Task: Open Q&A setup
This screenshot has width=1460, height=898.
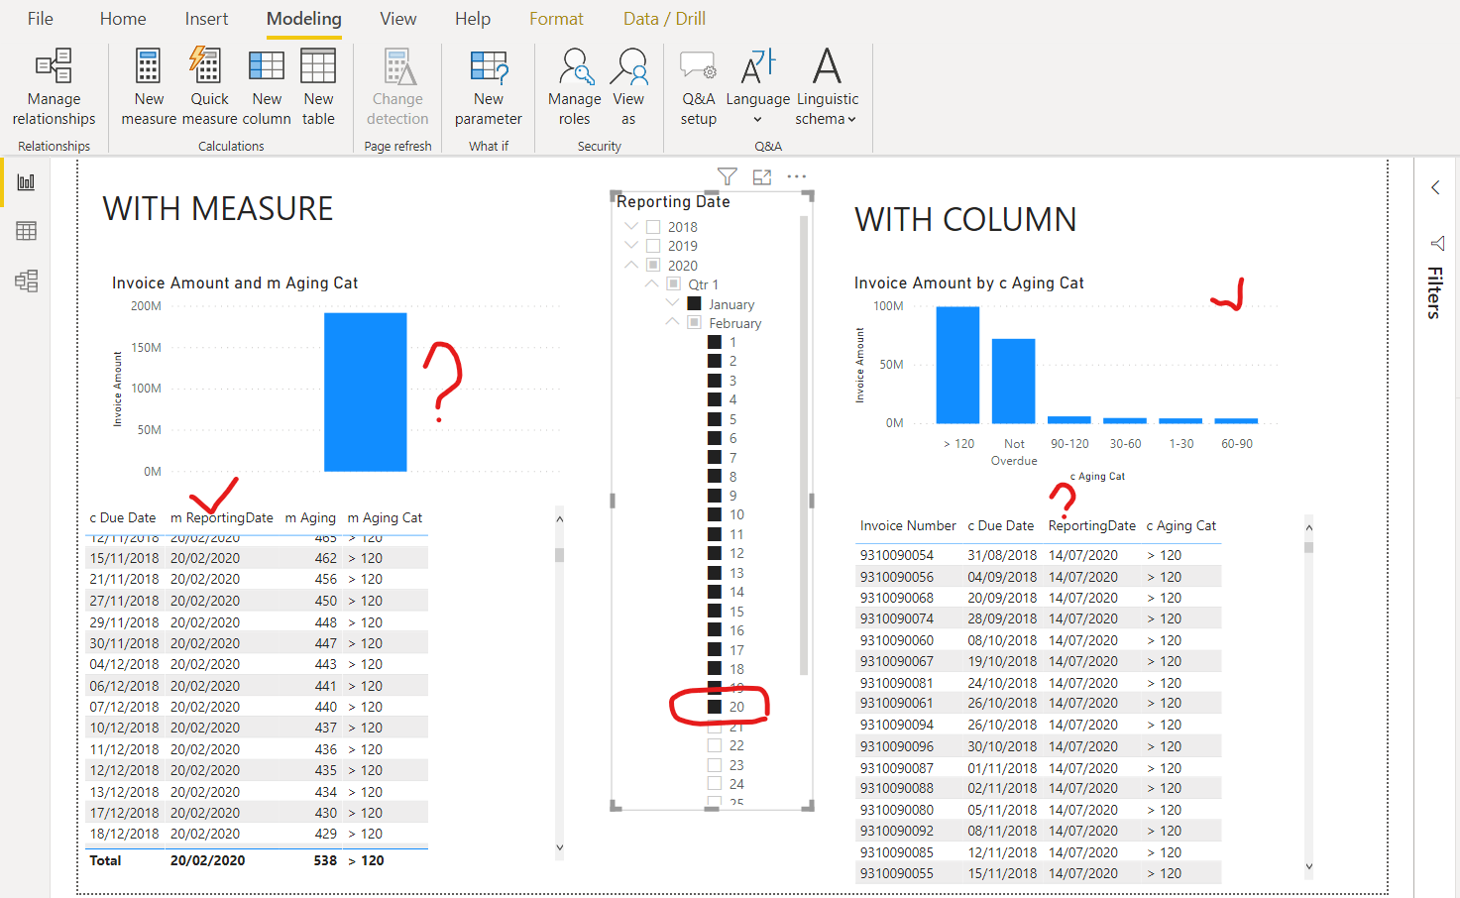Action: pos(699,87)
